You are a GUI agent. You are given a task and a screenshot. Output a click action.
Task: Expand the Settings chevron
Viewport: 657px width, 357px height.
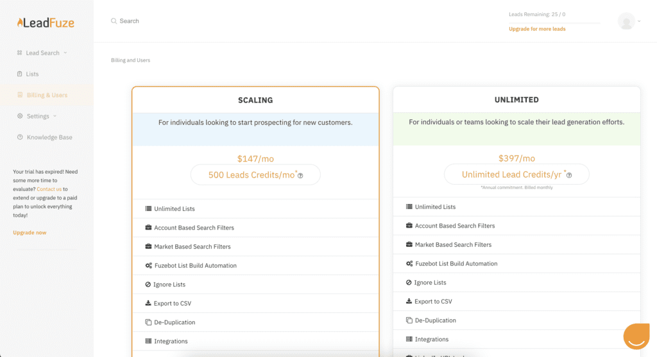(55, 117)
